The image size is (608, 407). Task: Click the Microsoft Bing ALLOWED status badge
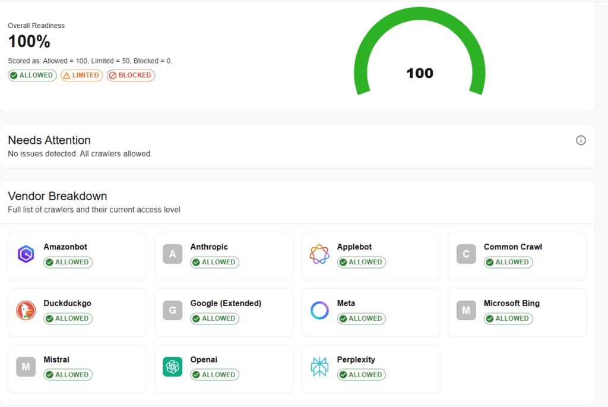[508, 318]
